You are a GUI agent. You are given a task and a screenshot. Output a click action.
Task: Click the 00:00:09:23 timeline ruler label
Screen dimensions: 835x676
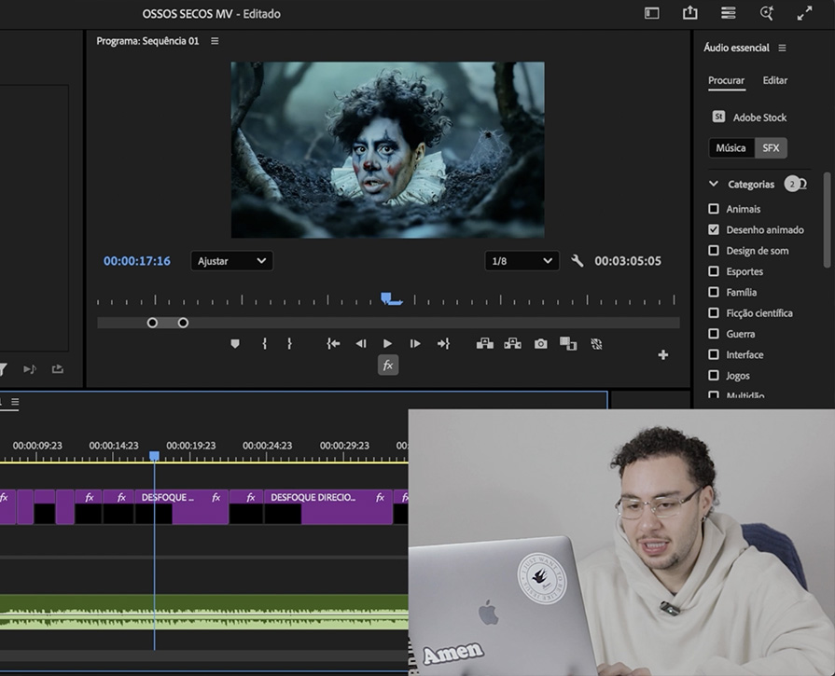click(x=37, y=446)
